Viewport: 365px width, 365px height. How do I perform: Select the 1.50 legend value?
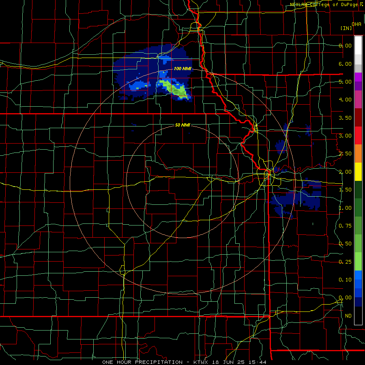click(345, 190)
